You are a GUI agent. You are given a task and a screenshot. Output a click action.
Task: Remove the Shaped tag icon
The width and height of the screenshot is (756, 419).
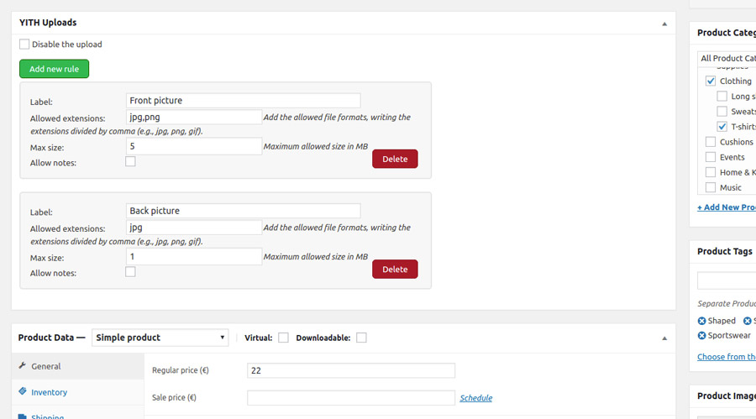coord(701,321)
